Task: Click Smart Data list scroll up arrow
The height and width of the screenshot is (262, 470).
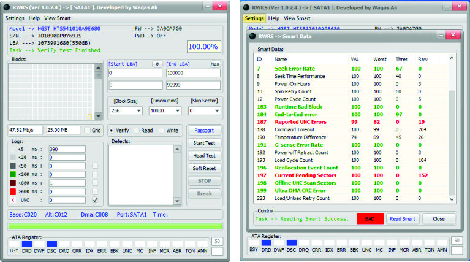Action: tap(452, 58)
